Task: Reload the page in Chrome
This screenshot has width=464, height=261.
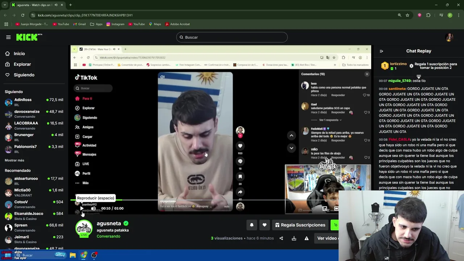Action: click(x=22, y=15)
